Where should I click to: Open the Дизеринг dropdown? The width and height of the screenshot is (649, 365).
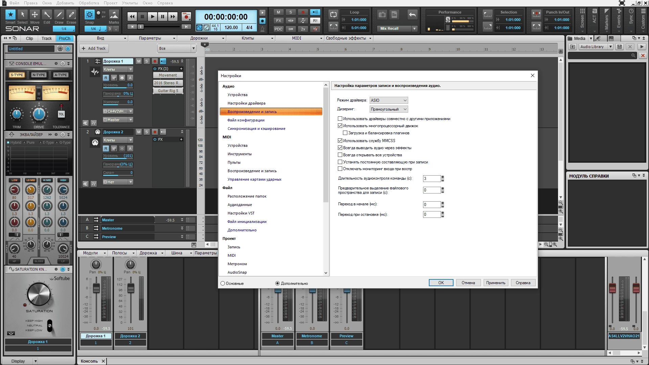(389, 109)
